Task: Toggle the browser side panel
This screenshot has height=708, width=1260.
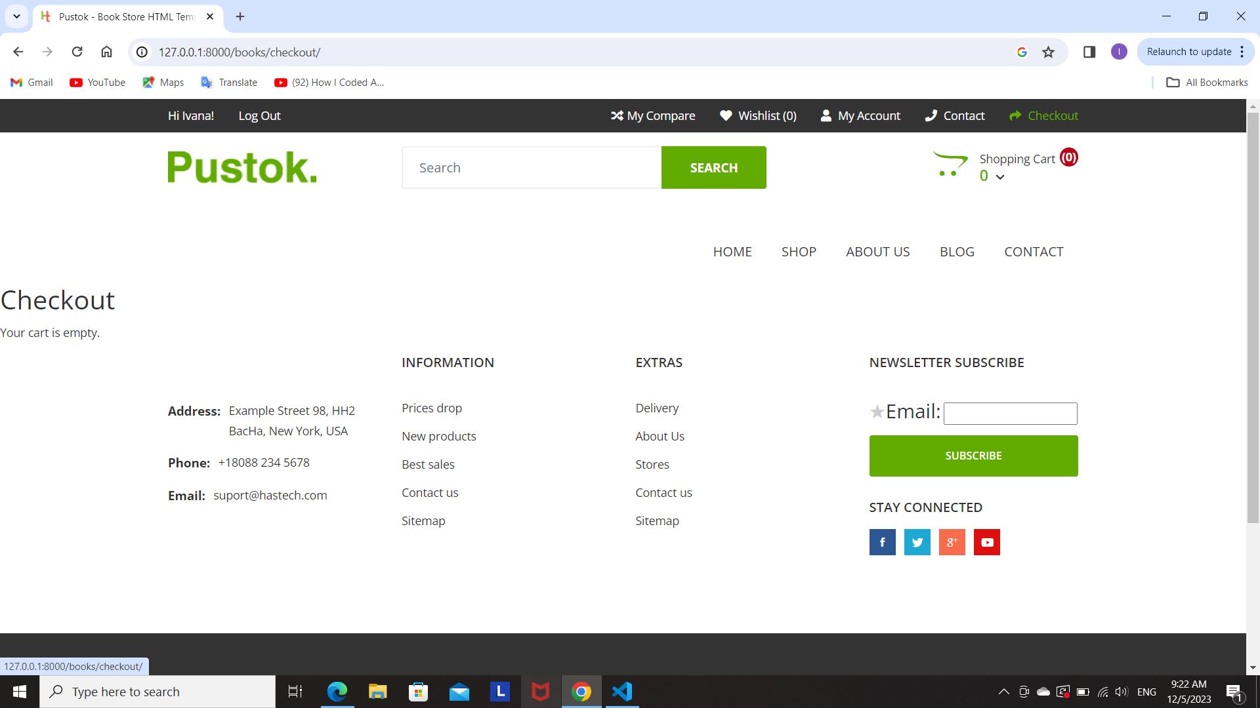Action: point(1089,52)
